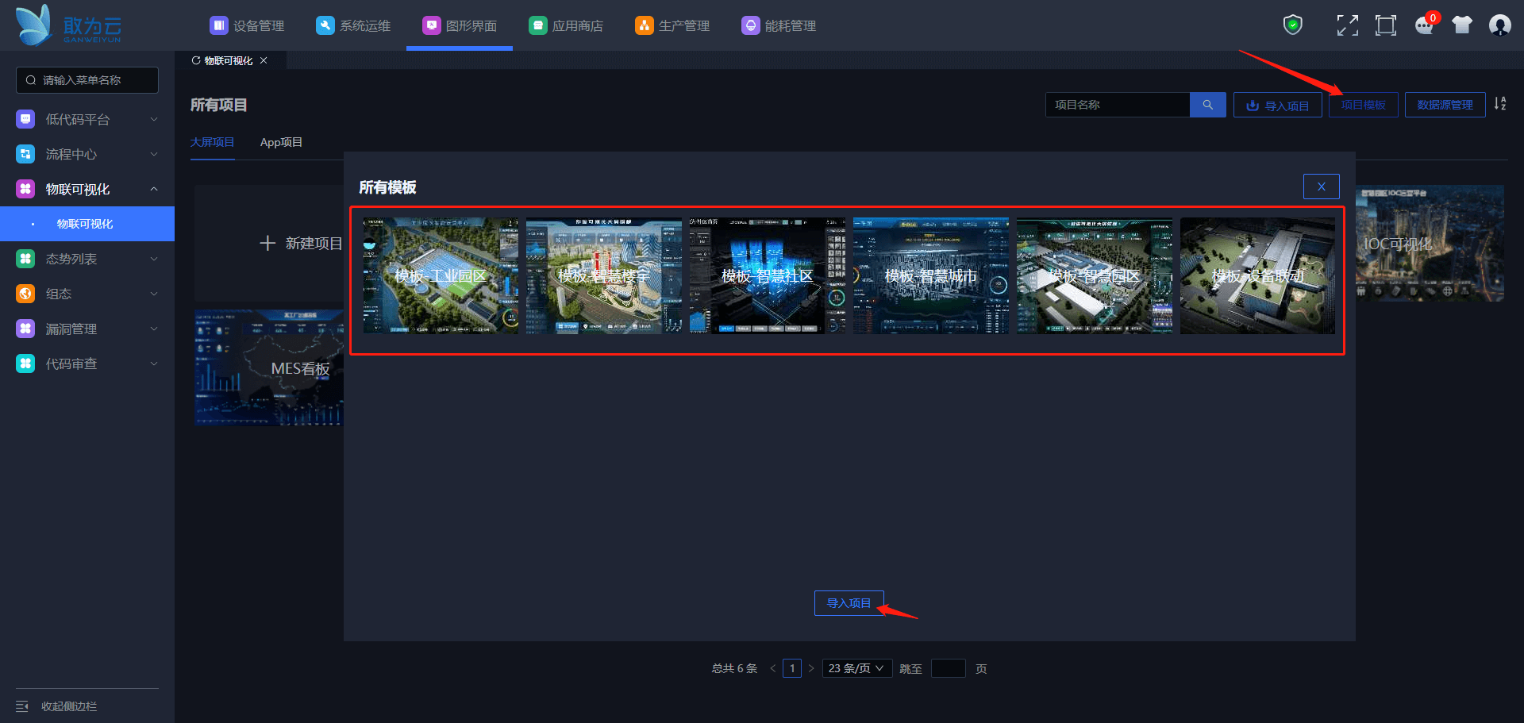Click the blue search magnifier button
Image resolution: width=1524 pixels, height=723 pixels.
(x=1207, y=105)
